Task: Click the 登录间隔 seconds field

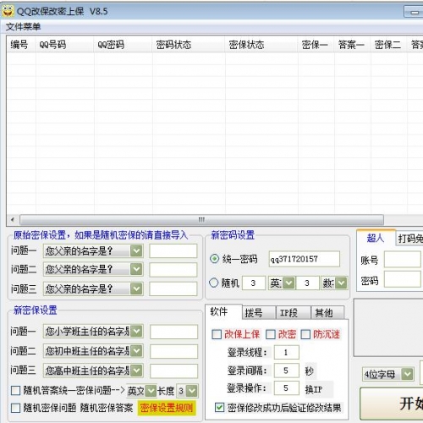Action: coord(287,371)
